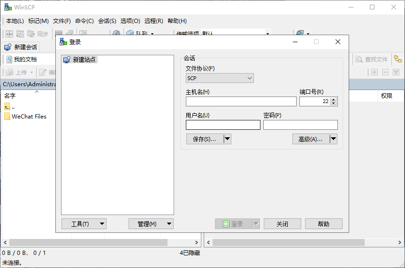Click the 端口号 port number field
The width and height of the screenshot is (405, 268).
[x=314, y=101]
